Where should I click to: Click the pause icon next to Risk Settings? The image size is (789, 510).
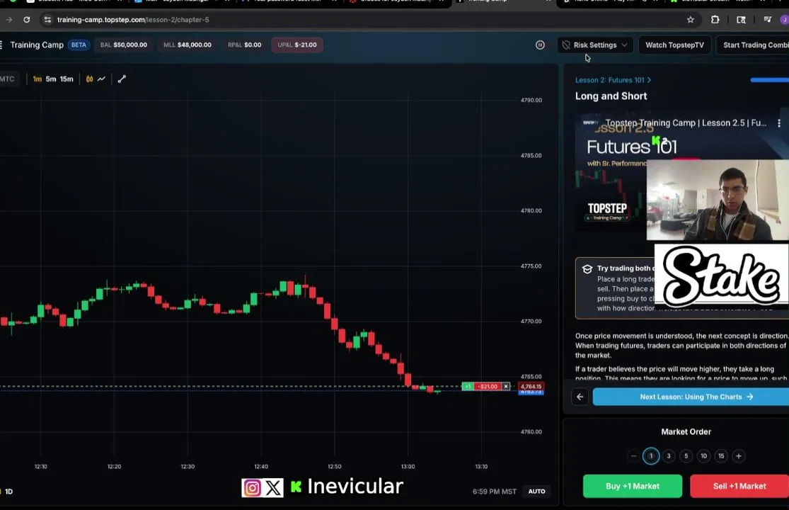540,45
